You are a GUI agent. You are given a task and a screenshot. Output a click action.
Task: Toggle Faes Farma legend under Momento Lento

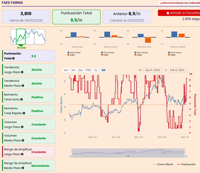pyautogui.click(x=141, y=52)
